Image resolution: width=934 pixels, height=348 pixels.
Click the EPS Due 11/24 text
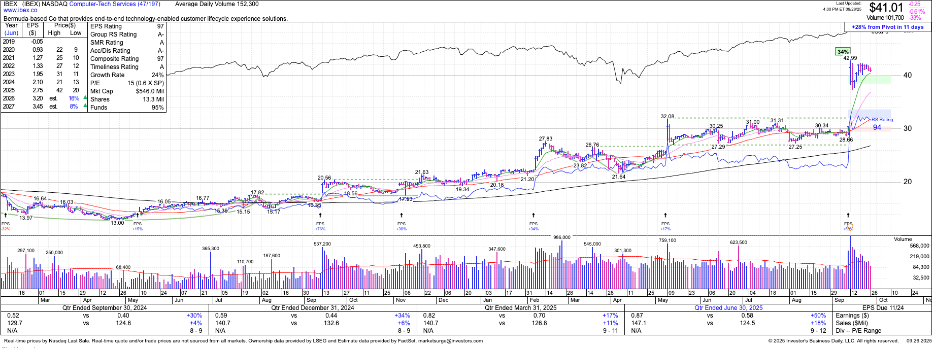[x=883, y=308]
